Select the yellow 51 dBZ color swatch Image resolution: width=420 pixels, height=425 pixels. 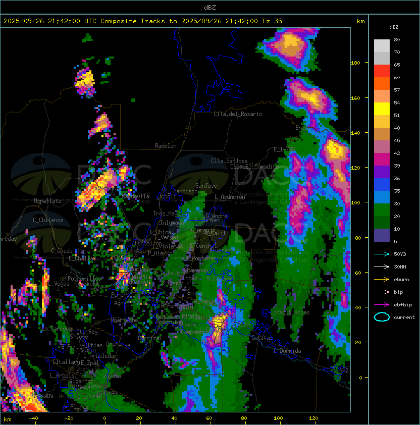(x=382, y=109)
